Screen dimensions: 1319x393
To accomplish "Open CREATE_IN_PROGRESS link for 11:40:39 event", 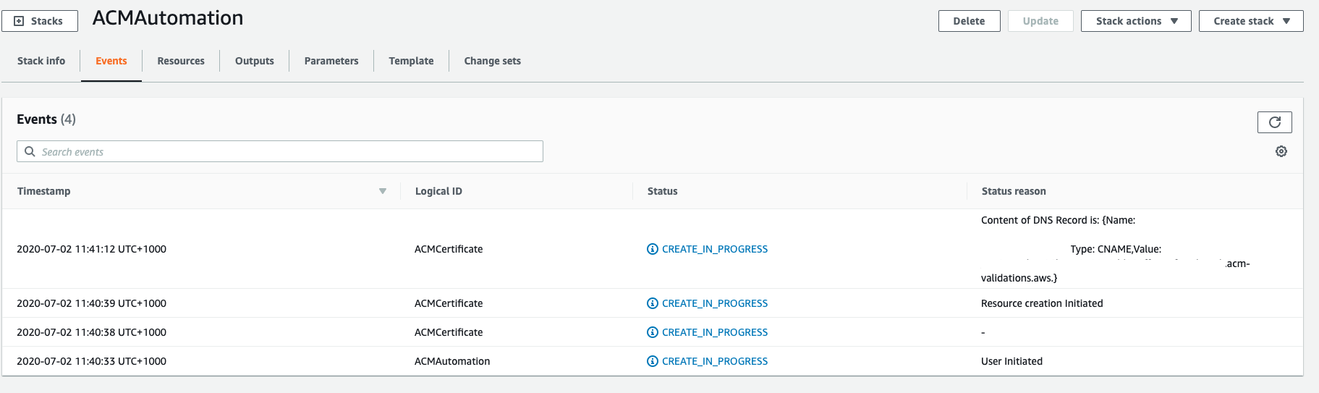I will (x=714, y=303).
